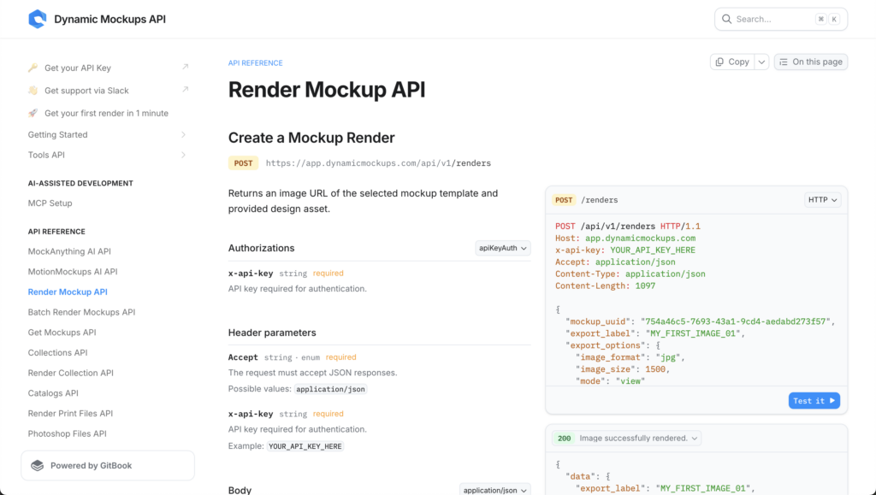Viewport: 876px width, 495px height.
Task: Click Get your first render in 1 minute
Action: click(106, 114)
